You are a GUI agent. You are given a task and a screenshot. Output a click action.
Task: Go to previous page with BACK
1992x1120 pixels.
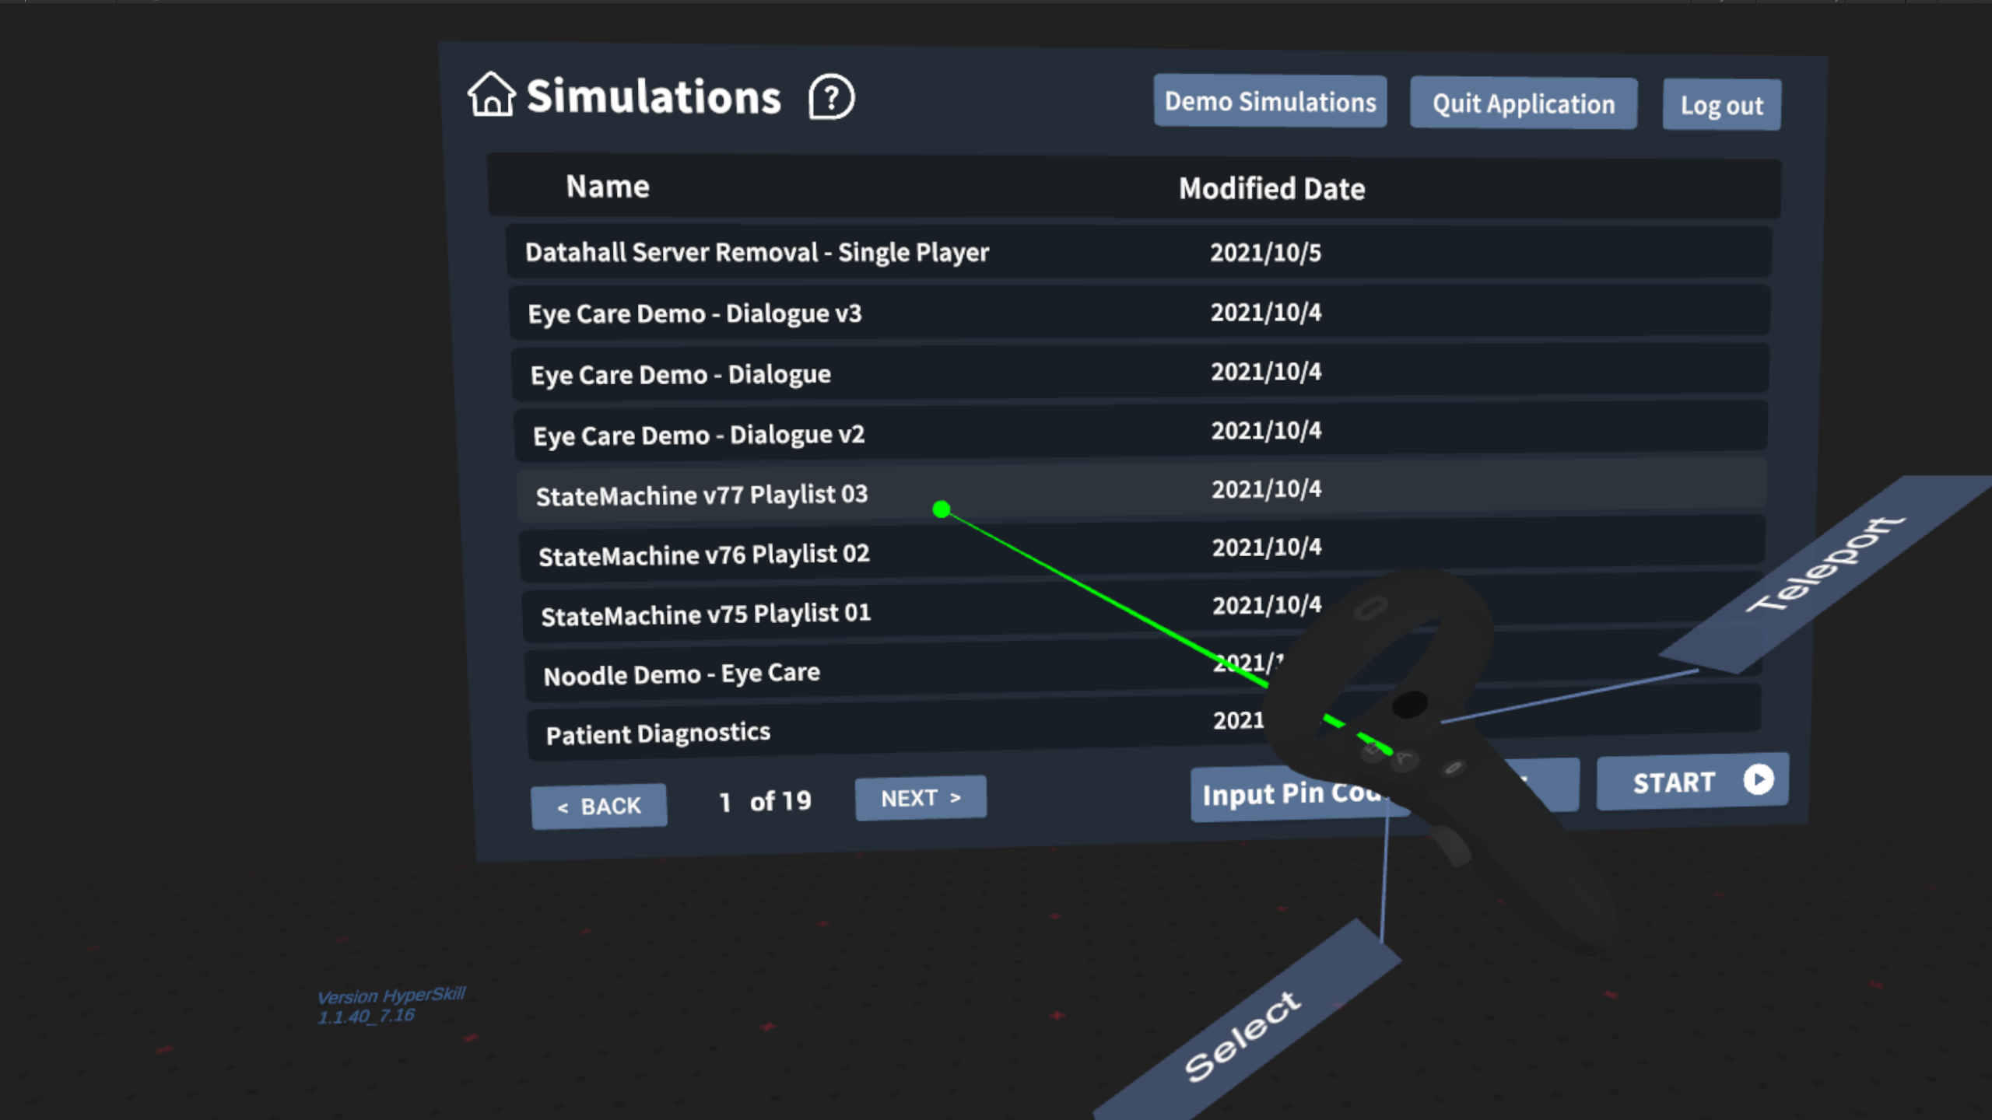(x=598, y=806)
